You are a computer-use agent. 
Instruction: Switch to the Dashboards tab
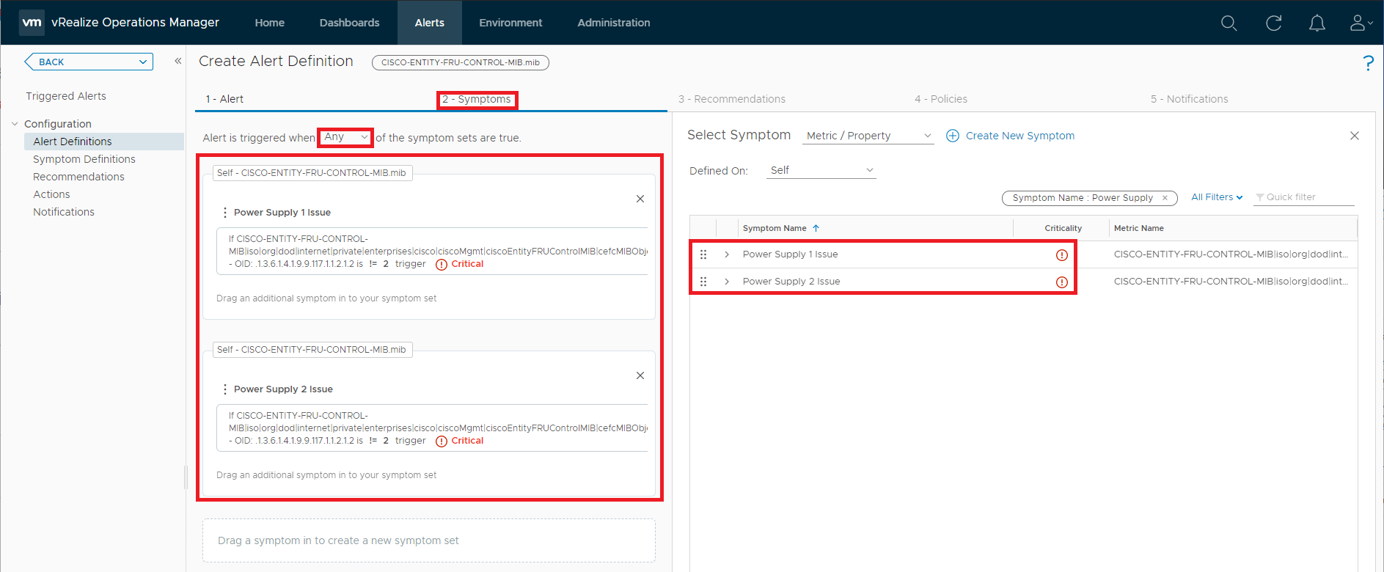(349, 23)
